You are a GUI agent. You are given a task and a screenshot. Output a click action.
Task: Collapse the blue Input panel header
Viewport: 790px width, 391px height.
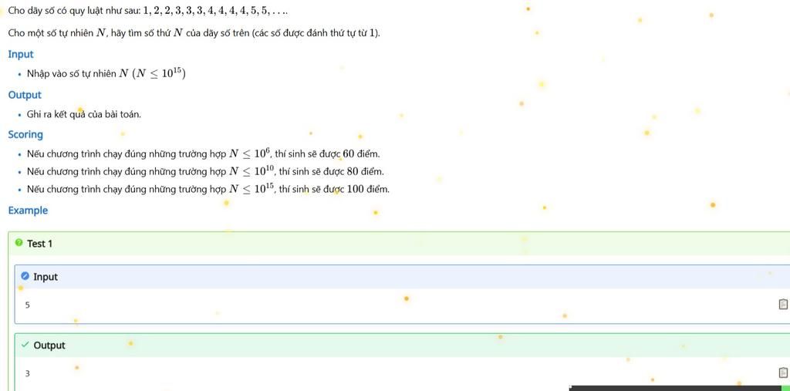(x=402, y=277)
